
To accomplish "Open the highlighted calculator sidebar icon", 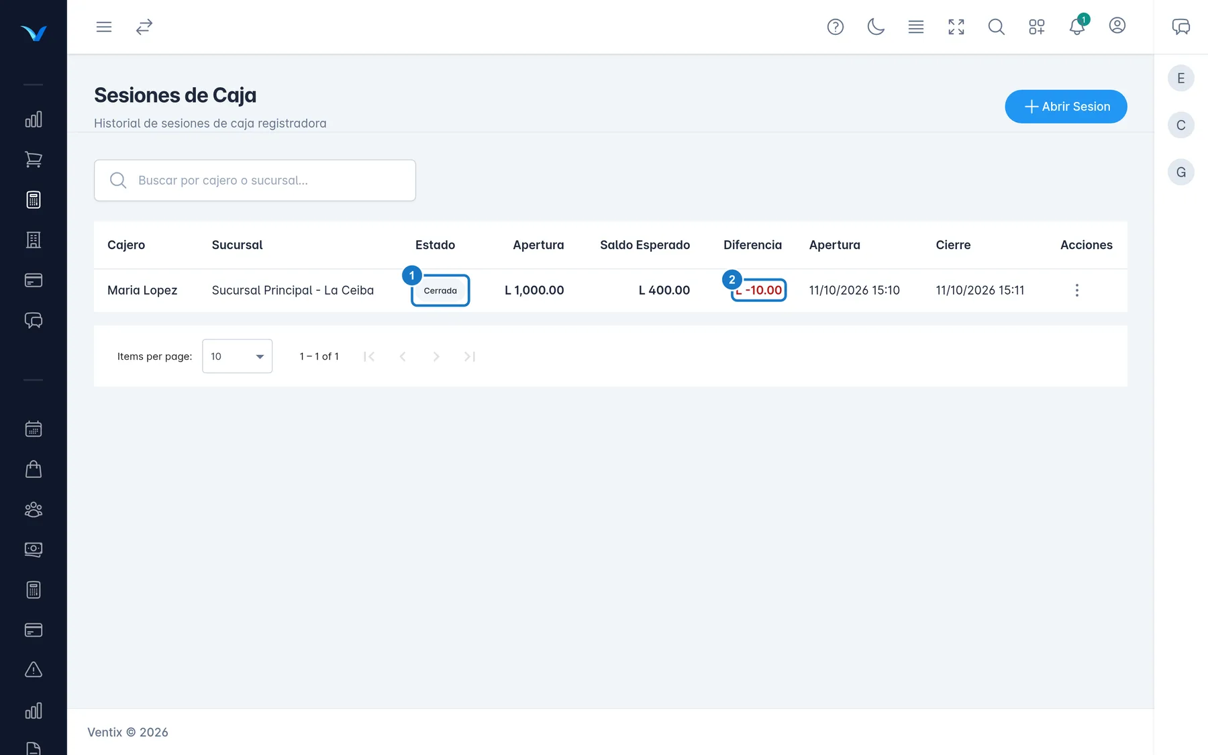I will coord(34,200).
